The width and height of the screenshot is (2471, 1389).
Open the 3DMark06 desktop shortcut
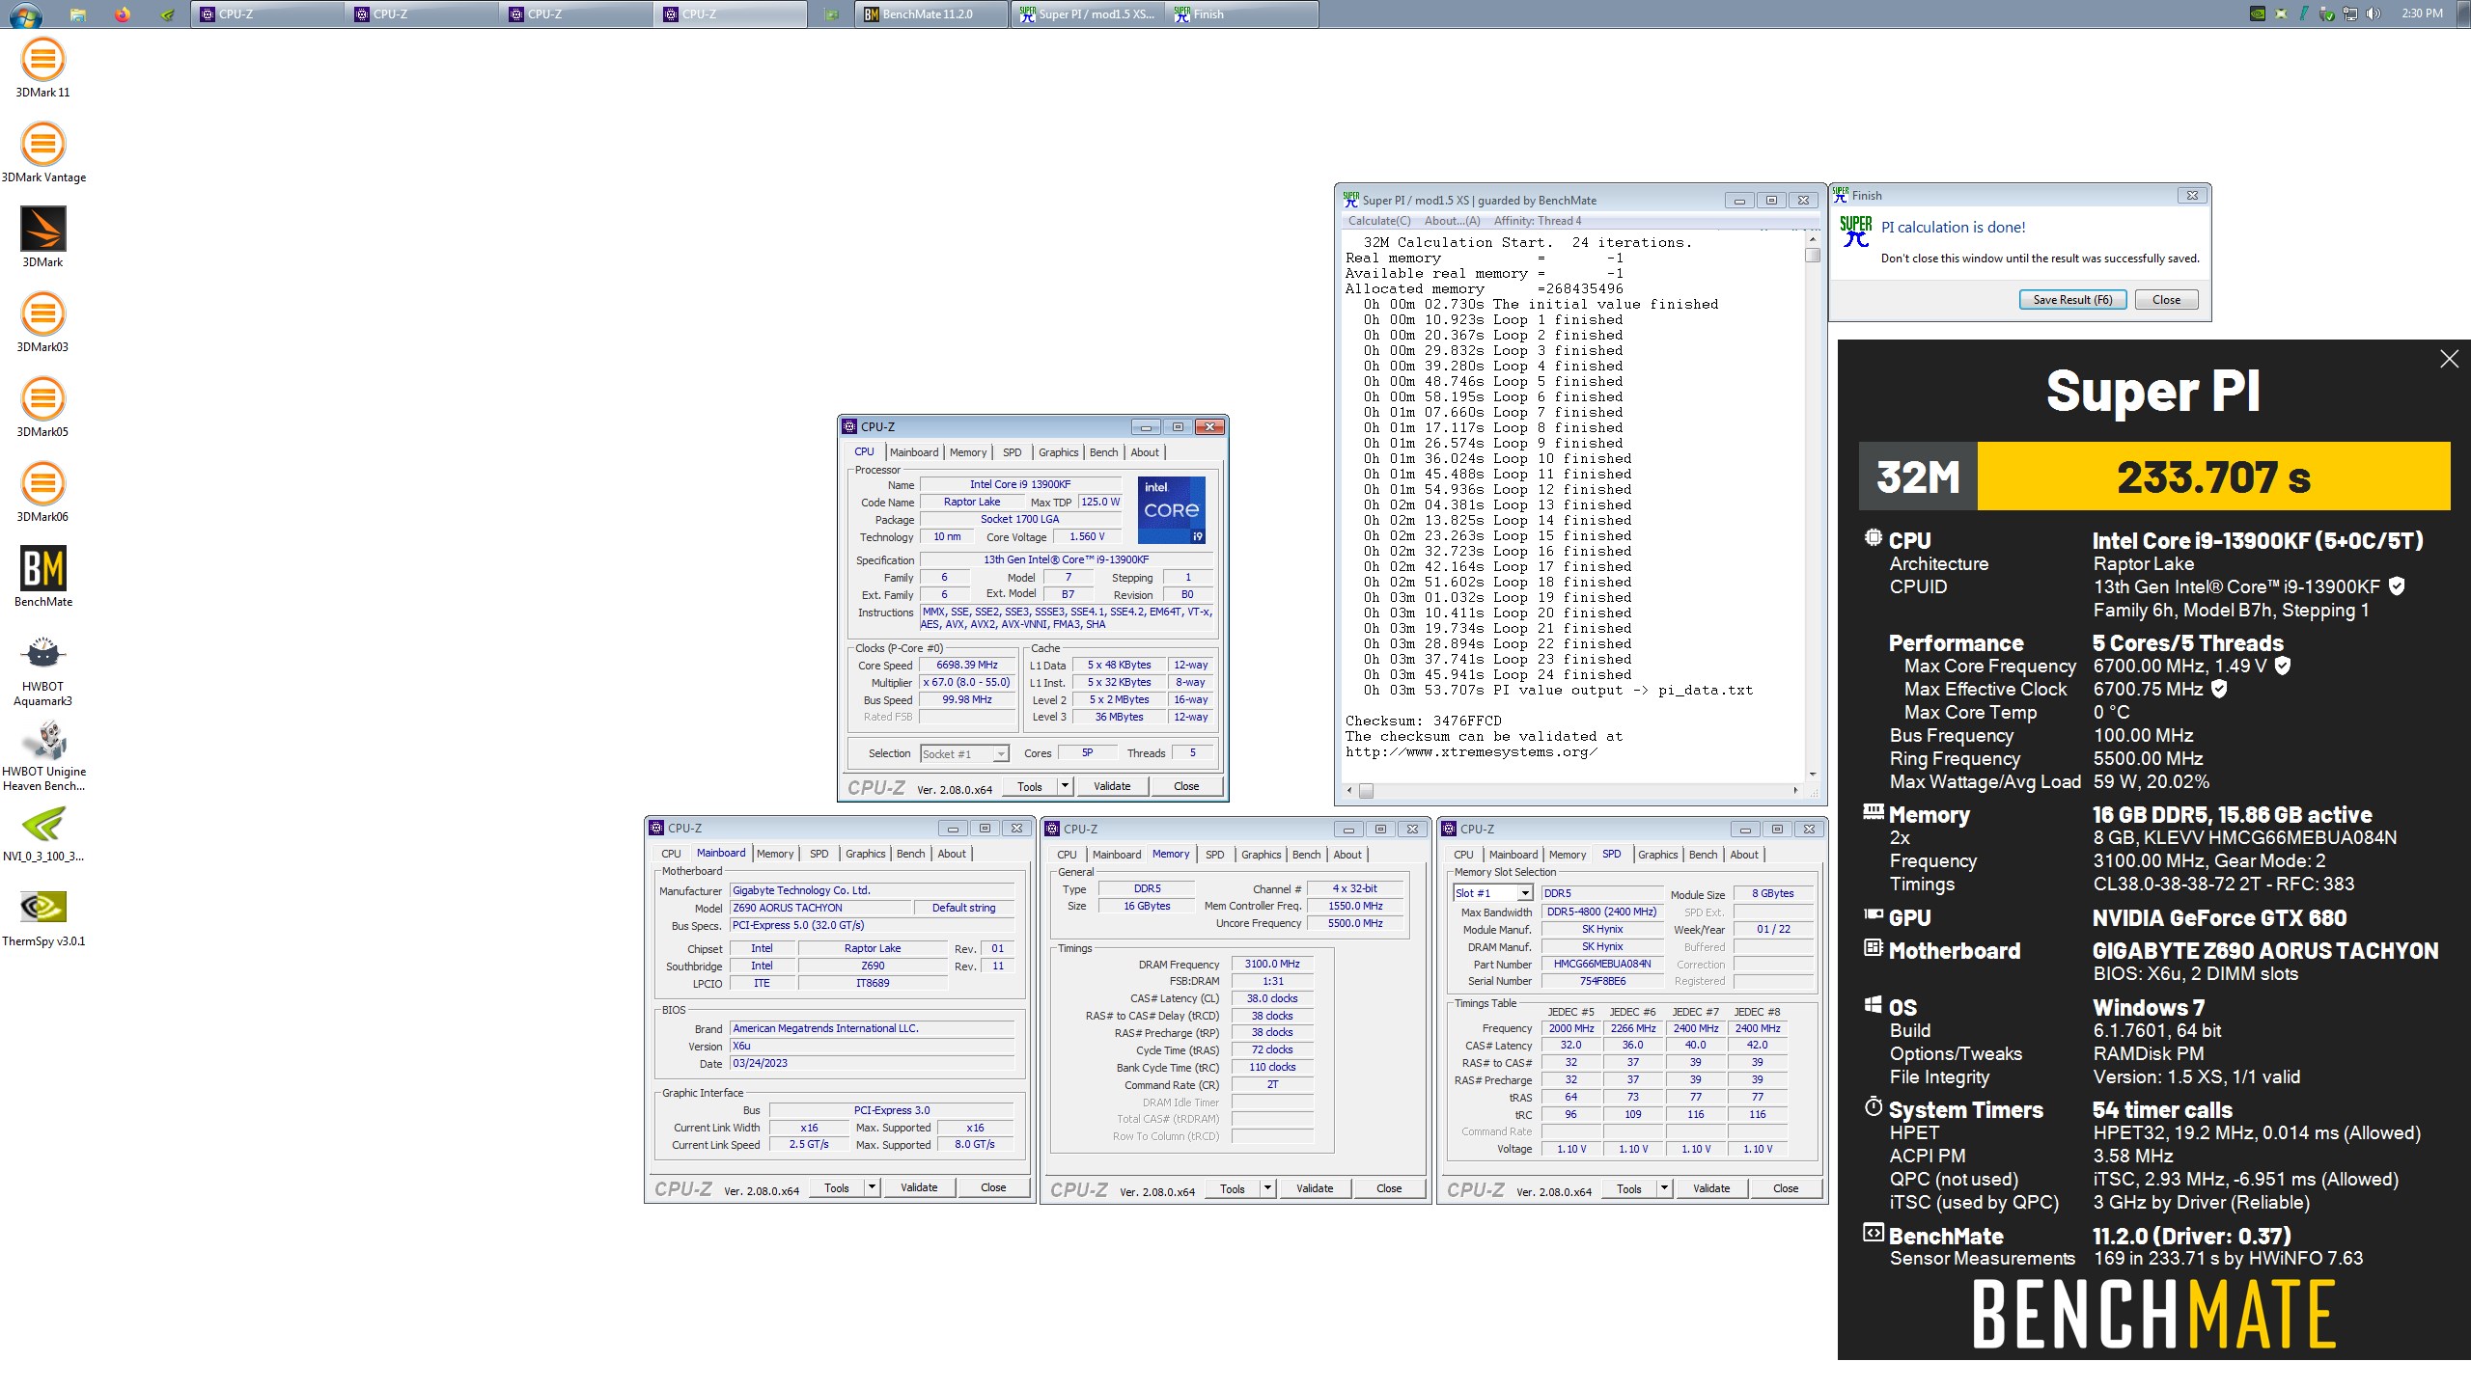[x=42, y=492]
